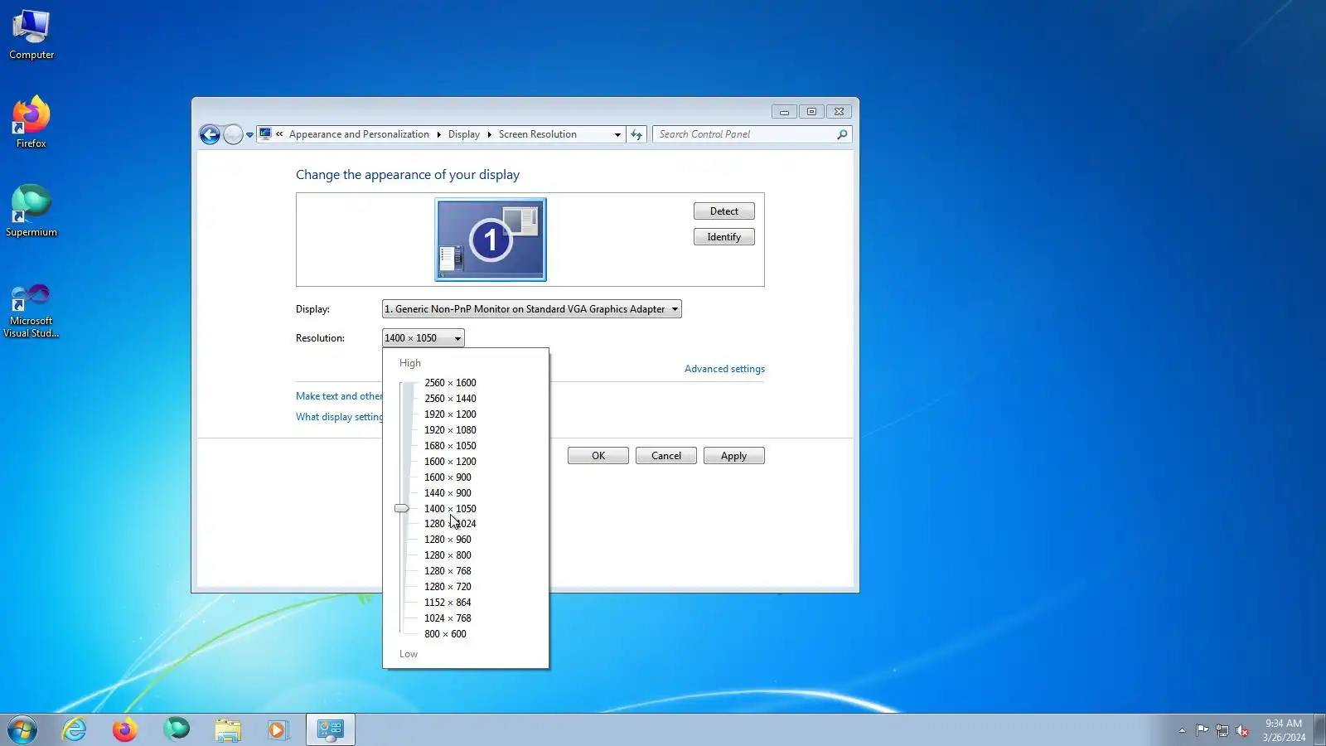1326x746 pixels.
Task: Open Supermium from the taskbar
Action: tap(177, 729)
